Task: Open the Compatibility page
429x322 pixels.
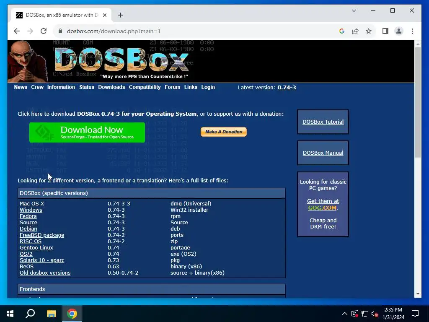Action: click(145, 87)
